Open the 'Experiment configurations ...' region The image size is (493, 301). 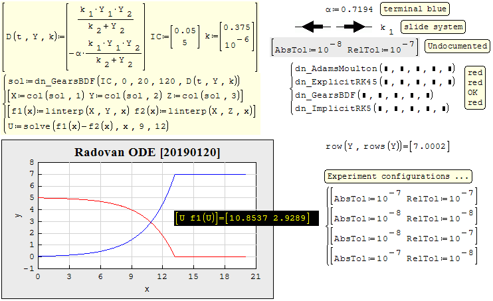click(399, 177)
